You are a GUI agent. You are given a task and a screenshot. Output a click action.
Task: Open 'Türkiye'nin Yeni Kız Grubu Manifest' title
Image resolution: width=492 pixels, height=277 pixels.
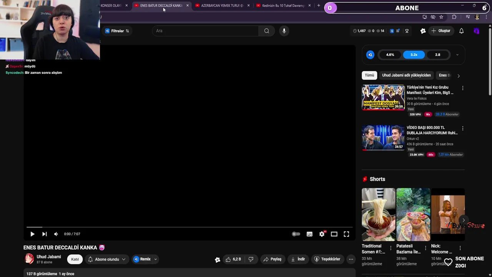click(x=430, y=90)
